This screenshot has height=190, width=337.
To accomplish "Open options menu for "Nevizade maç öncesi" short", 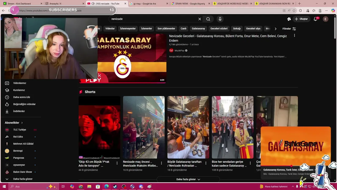I will click(x=161, y=163).
